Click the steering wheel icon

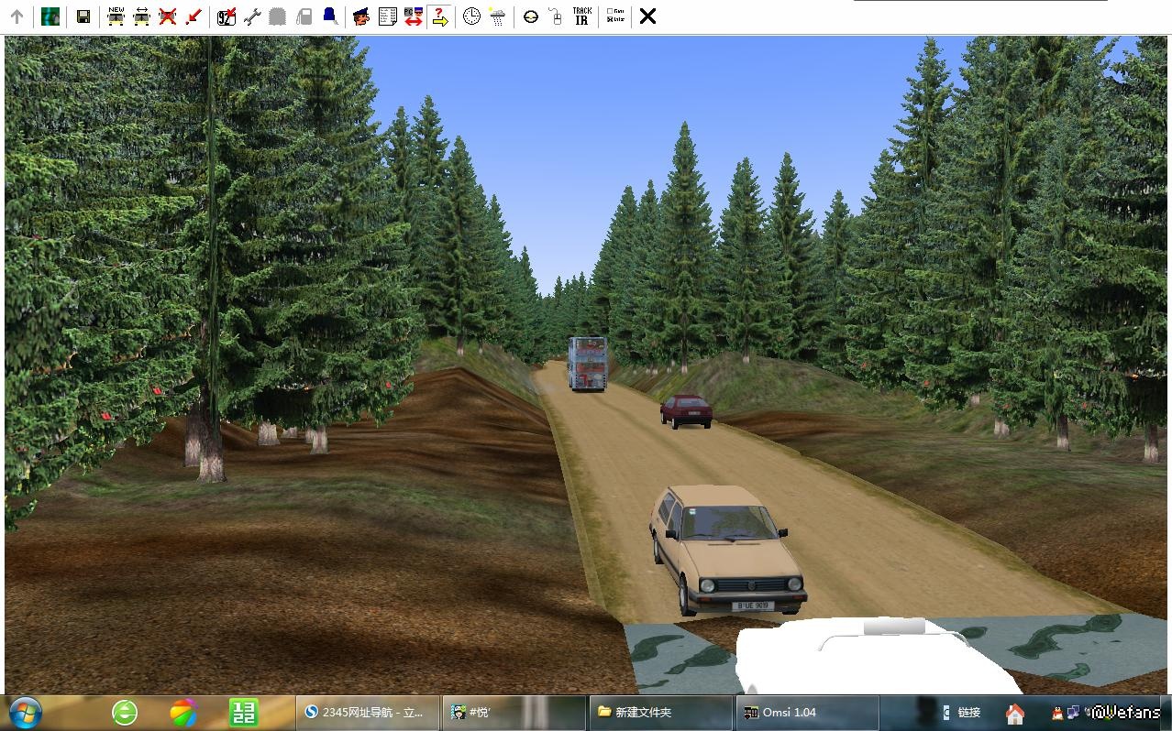(530, 16)
